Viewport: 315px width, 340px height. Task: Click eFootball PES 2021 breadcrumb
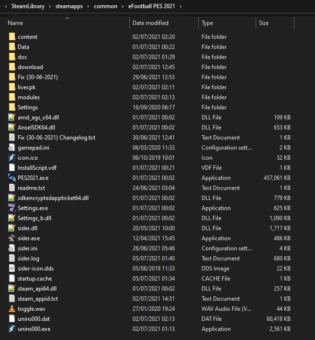pos(152,6)
